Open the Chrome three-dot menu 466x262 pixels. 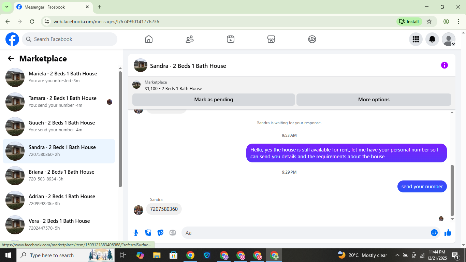click(458, 21)
